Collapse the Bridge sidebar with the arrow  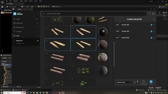(x=37, y=14)
